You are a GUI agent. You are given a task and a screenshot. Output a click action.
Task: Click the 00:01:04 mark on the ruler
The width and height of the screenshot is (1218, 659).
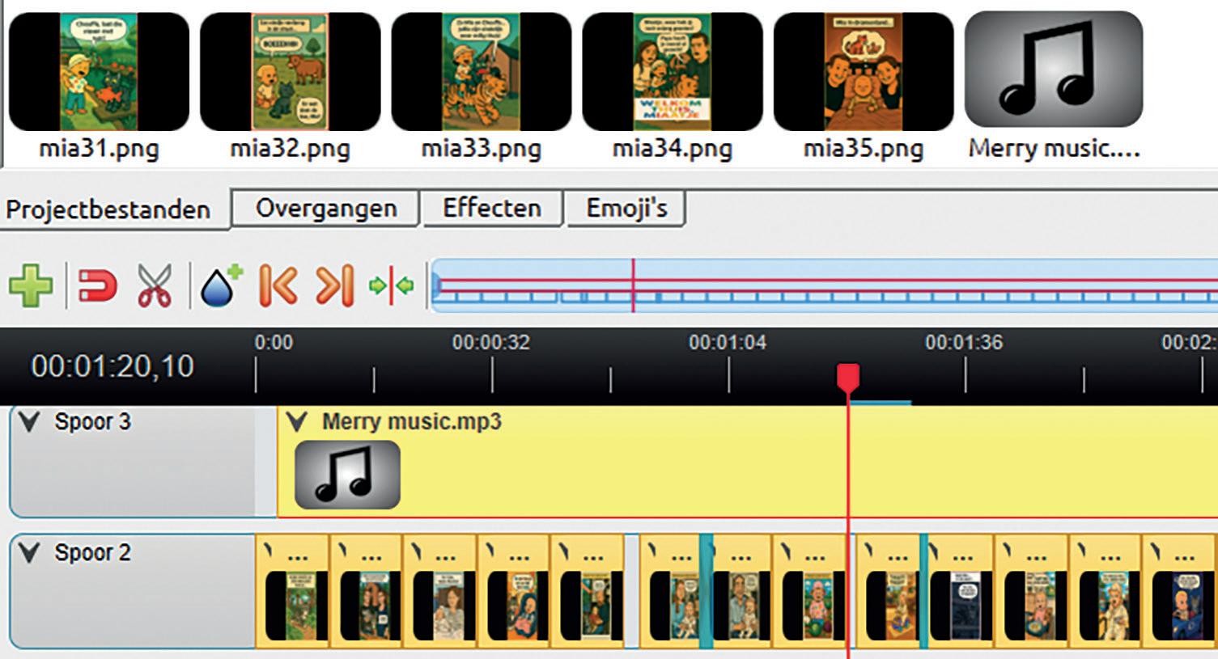(x=728, y=342)
